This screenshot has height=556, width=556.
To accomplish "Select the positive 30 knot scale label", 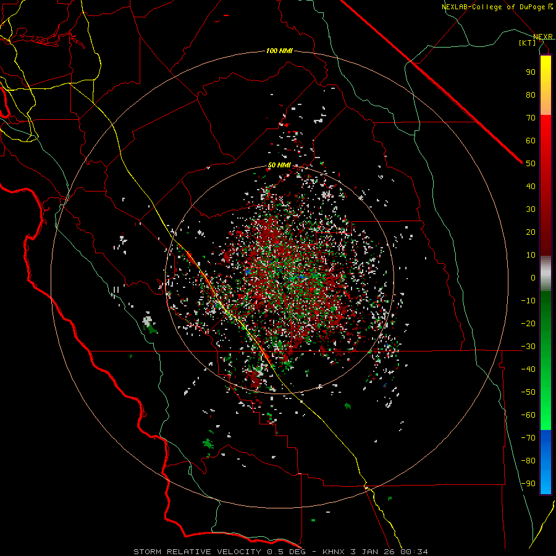I will pyautogui.click(x=531, y=209).
